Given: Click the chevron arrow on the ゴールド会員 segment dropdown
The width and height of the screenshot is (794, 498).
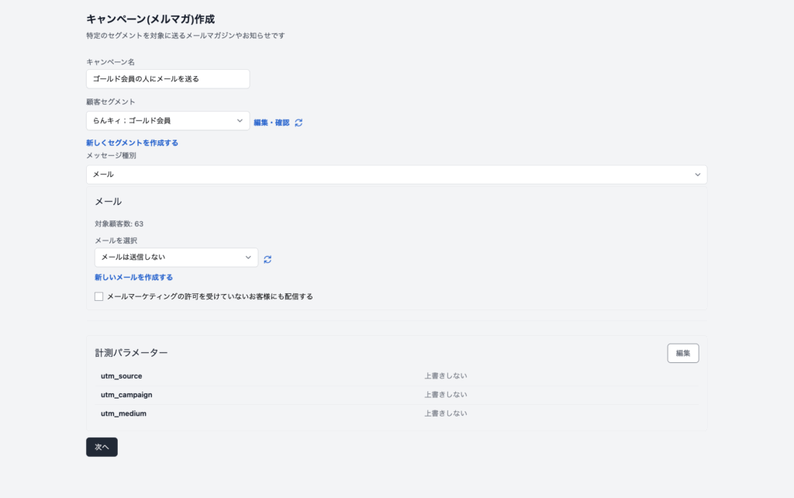Looking at the screenshot, I should click(x=240, y=121).
